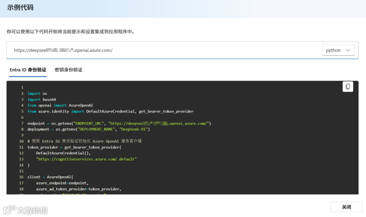Click the endpoint = os.getenv line
Screen dimensions: 366x217
pyautogui.click(x=119, y=123)
